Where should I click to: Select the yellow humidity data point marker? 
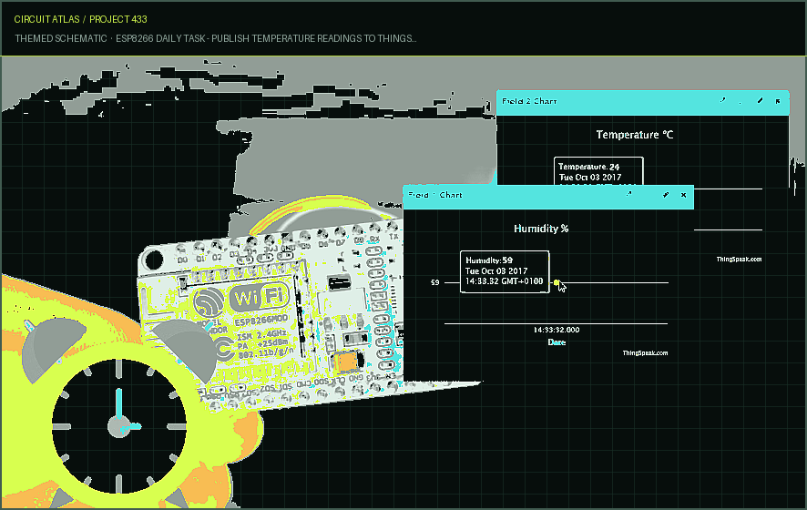click(x=557, y=282)
